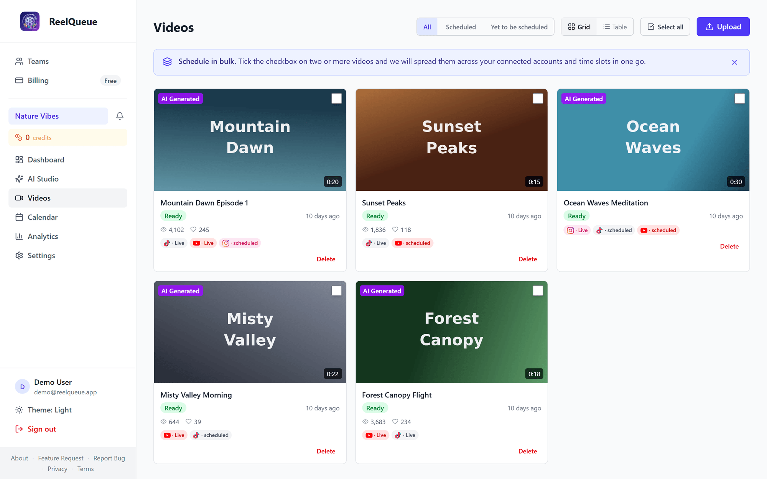Click YouTube Live badge on Forest Canopy
The width and height of the screenshot is (767, 479).
point(376,435)
